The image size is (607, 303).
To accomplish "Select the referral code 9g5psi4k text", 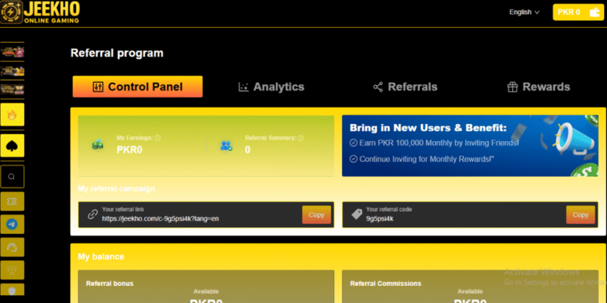I will 380,219.
